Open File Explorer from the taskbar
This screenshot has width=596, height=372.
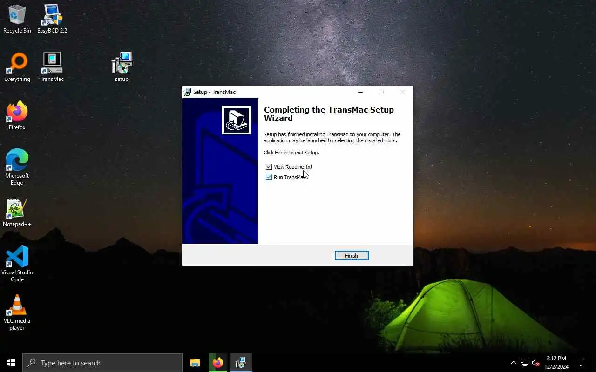195,363
